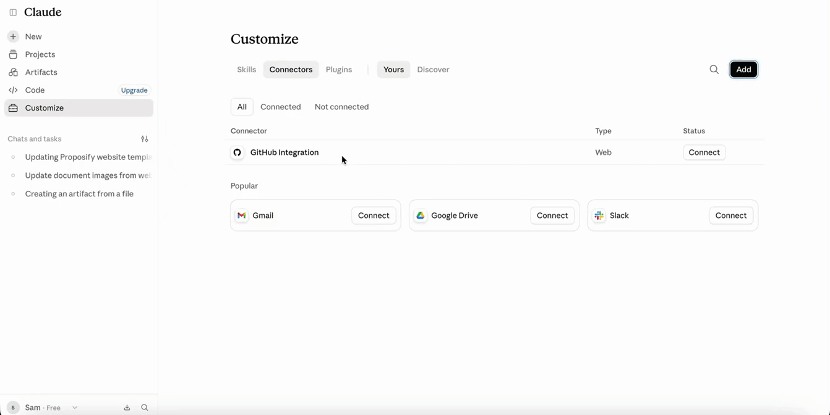Click the search icon at sidebar bottom
Image resolution: width=830 pixels, height=415 pixels.
(145, 408)
